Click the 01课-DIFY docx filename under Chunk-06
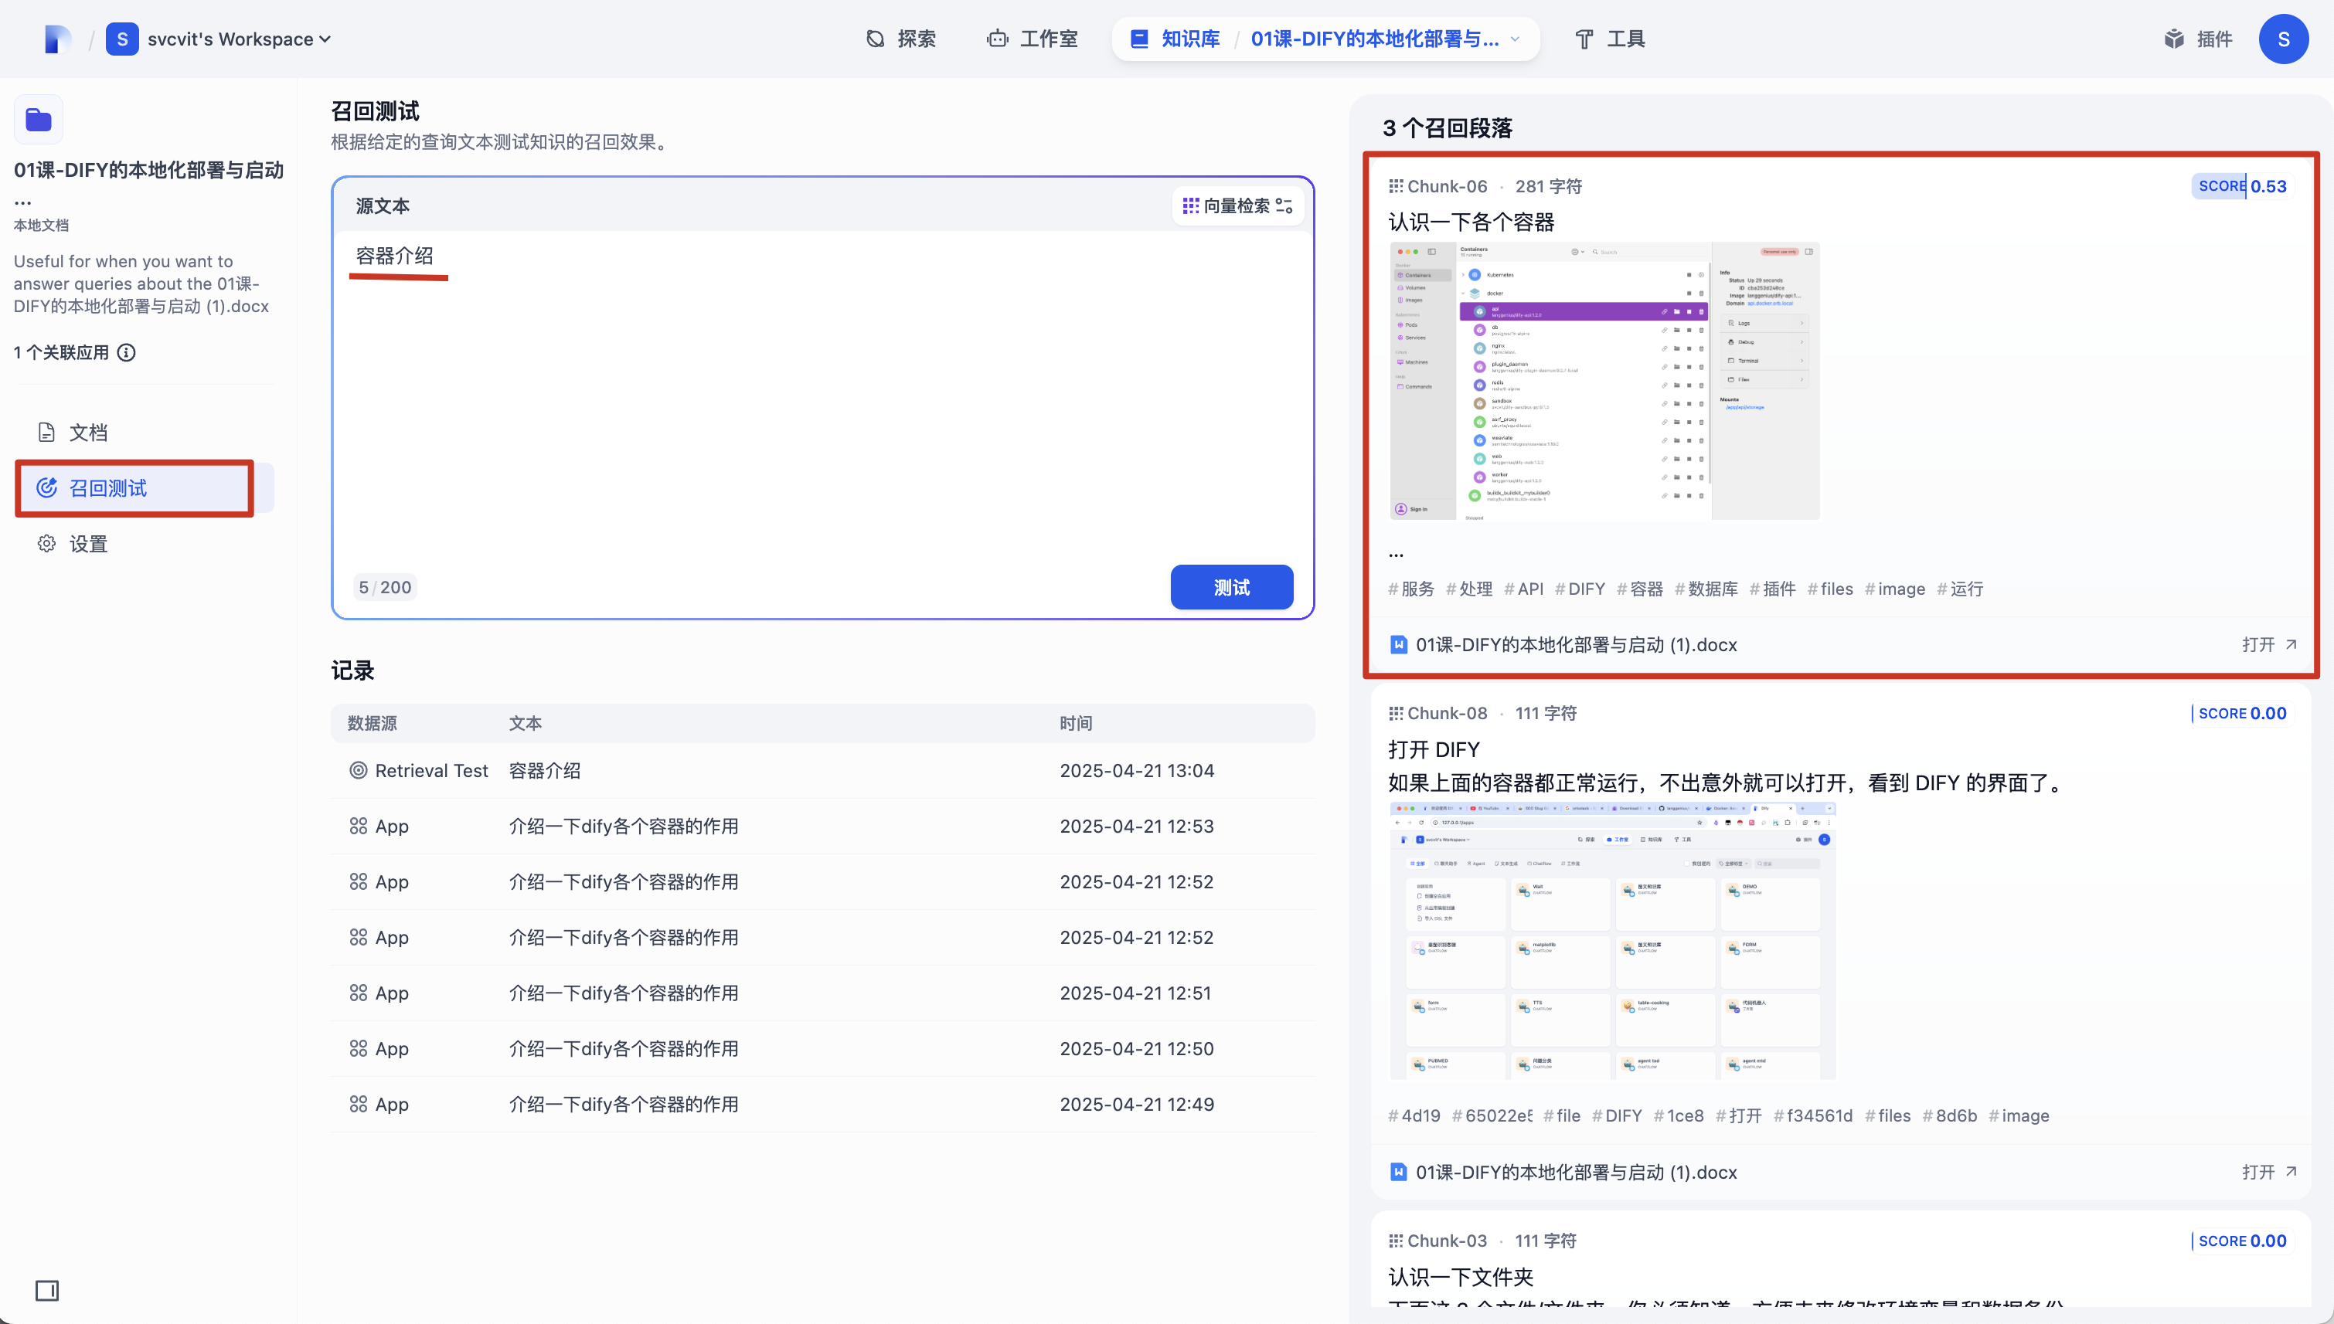 tap(1577, 645)
